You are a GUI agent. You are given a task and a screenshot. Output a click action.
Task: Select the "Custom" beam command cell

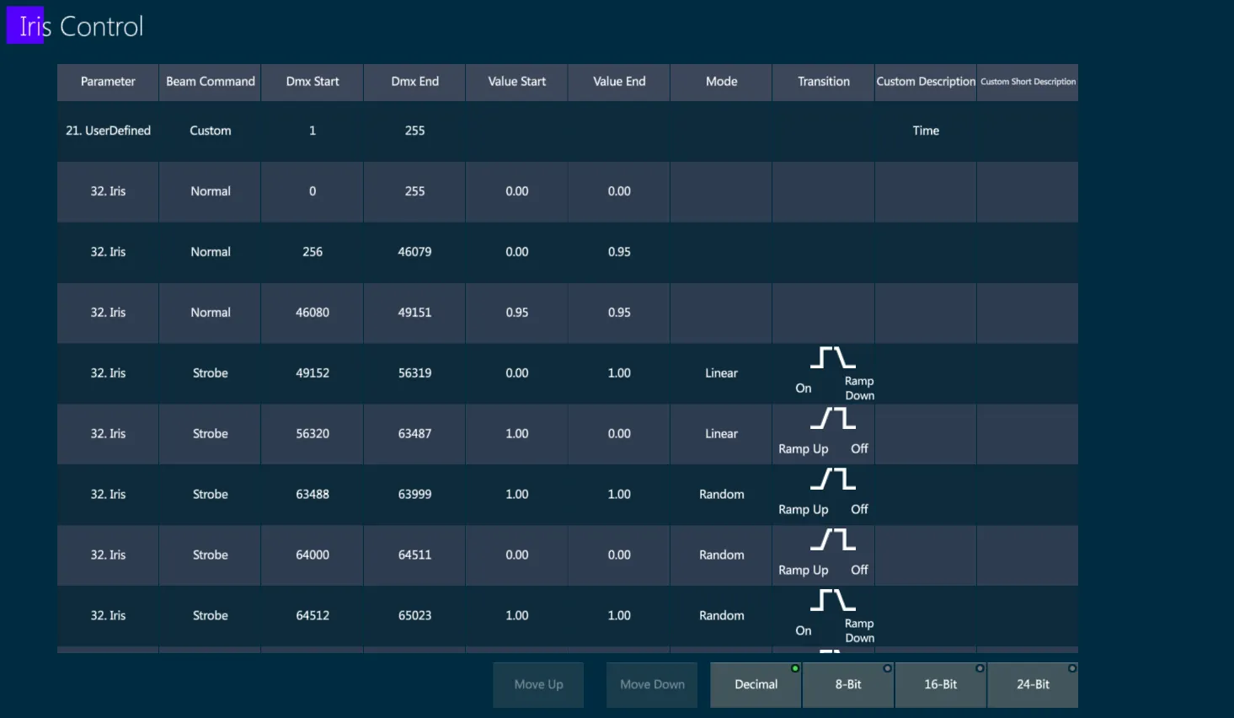pyautogui.click(x=210, y=131)
